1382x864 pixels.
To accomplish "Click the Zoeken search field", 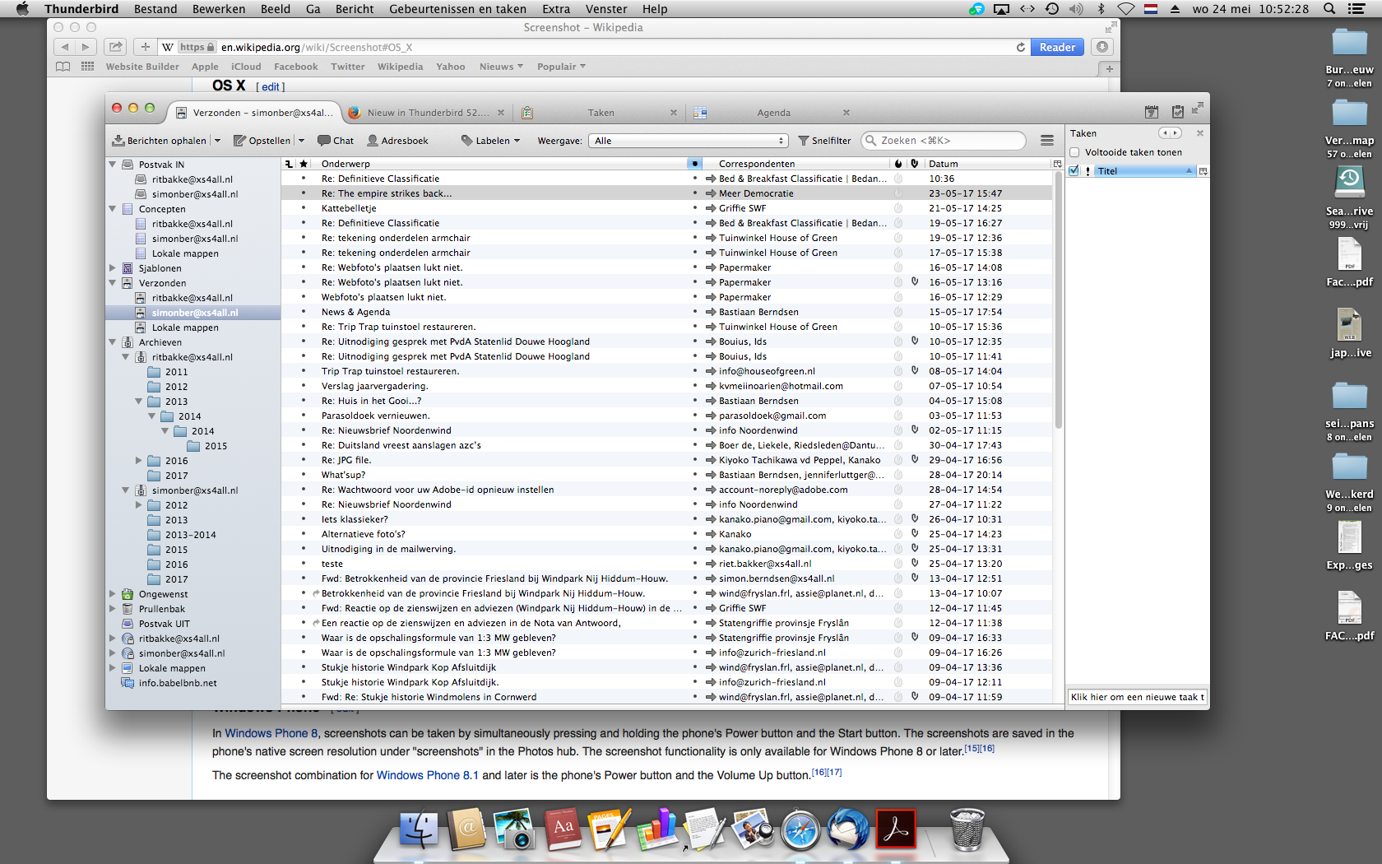I will click(944, 141).
